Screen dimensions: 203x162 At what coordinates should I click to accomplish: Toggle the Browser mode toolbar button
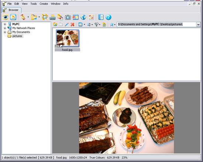(x=13, y=17)
